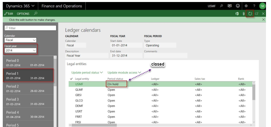Open Update period status dropdown
Screen dimensions: 271x127
point(87,72)
